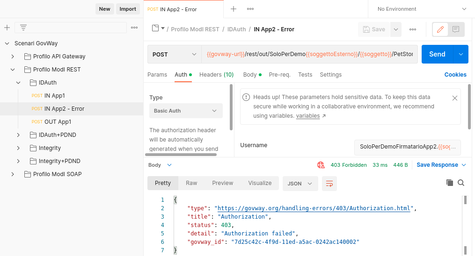
Task: Switch to the Visualize response view
Action: click(260, 183)
